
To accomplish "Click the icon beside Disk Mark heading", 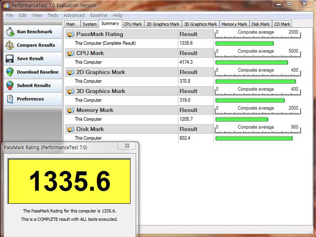I will (x=71, y=129).
